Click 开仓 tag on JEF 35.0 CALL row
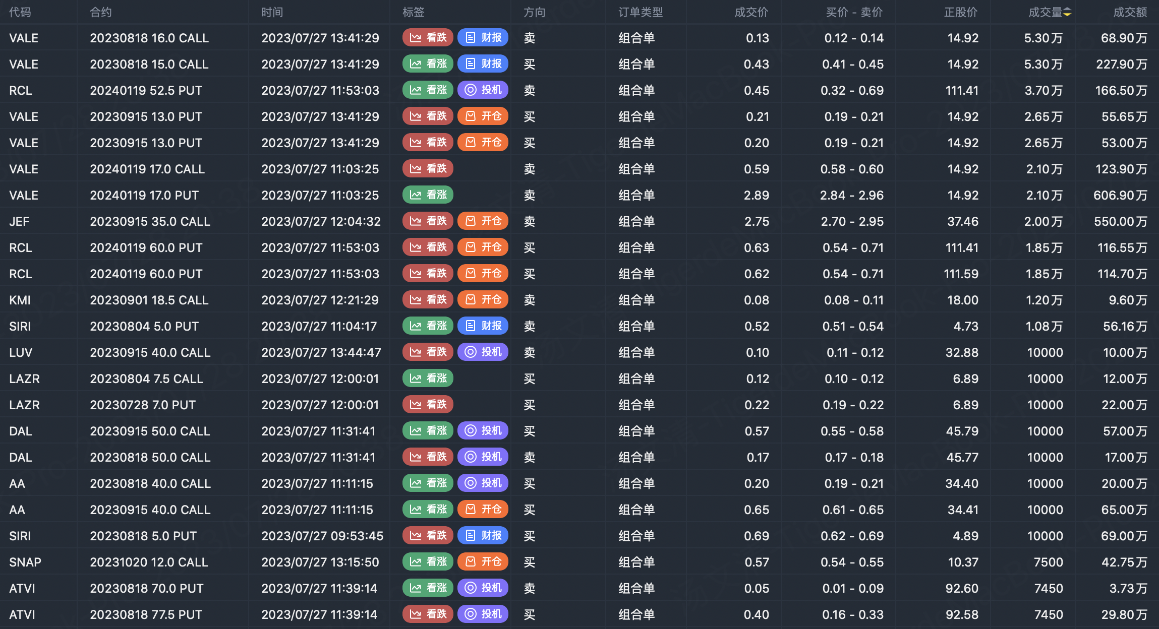Image resolution: width=1159 pixels, height=629 pixels. point(483,221)
